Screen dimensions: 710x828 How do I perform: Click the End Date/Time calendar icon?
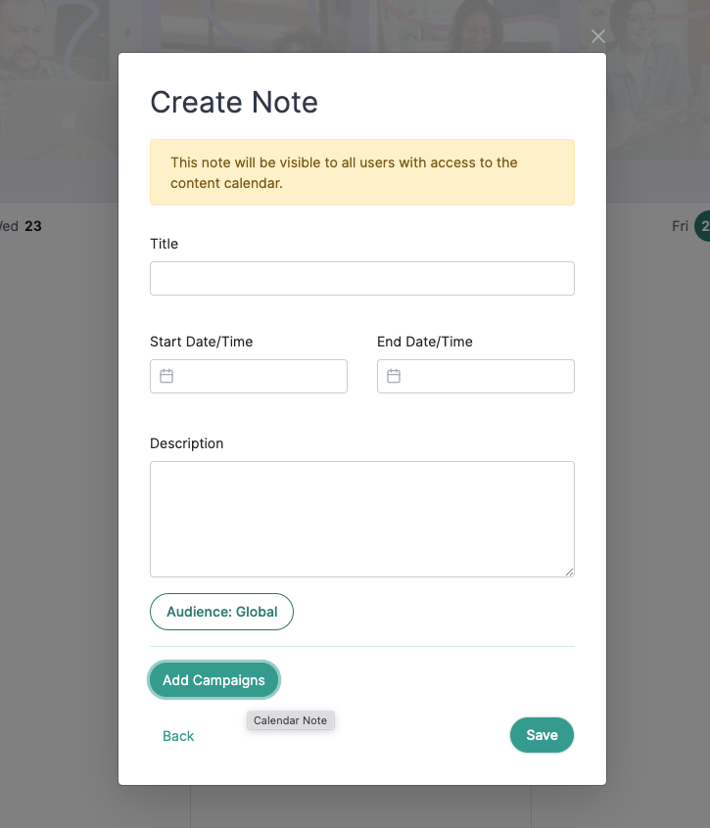tap(394, 376)
